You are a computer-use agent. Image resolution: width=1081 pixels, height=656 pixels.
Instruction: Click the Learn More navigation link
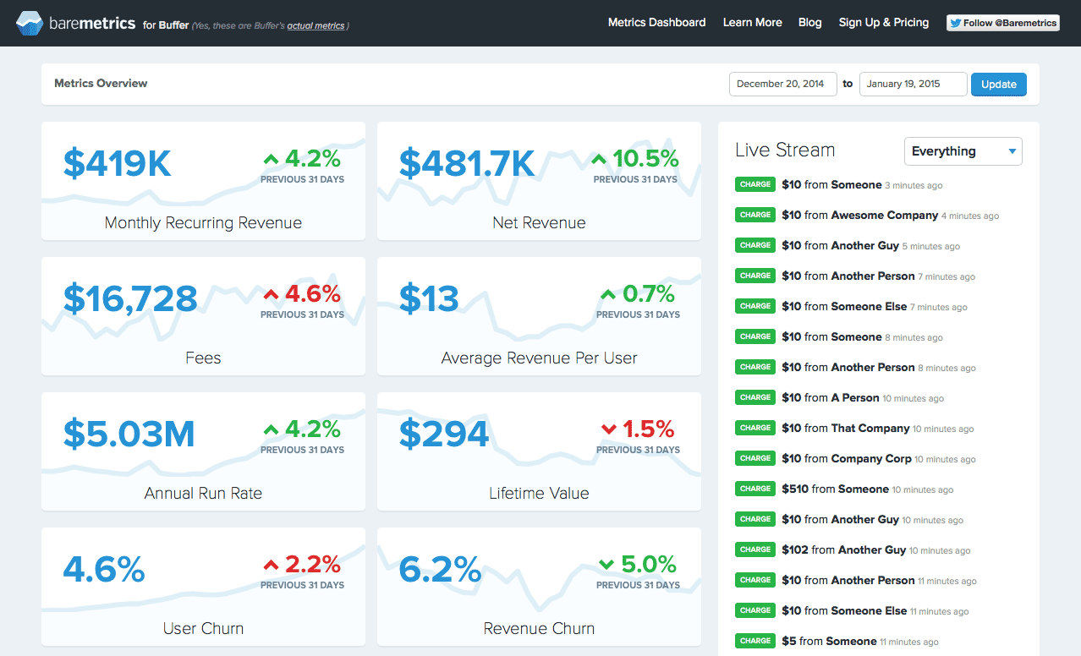click(752, 23)
